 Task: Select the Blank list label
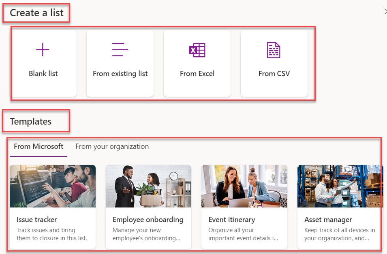coord(43,74)
